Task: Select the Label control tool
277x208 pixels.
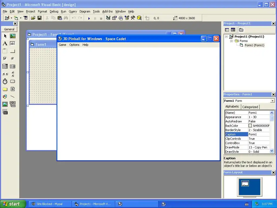Action: (5, 44)
